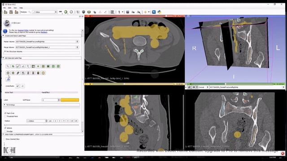Select the Level Tracing effect tool
Image resolution: width=287 pixels, height=161 pixels.
coord(33,66)
